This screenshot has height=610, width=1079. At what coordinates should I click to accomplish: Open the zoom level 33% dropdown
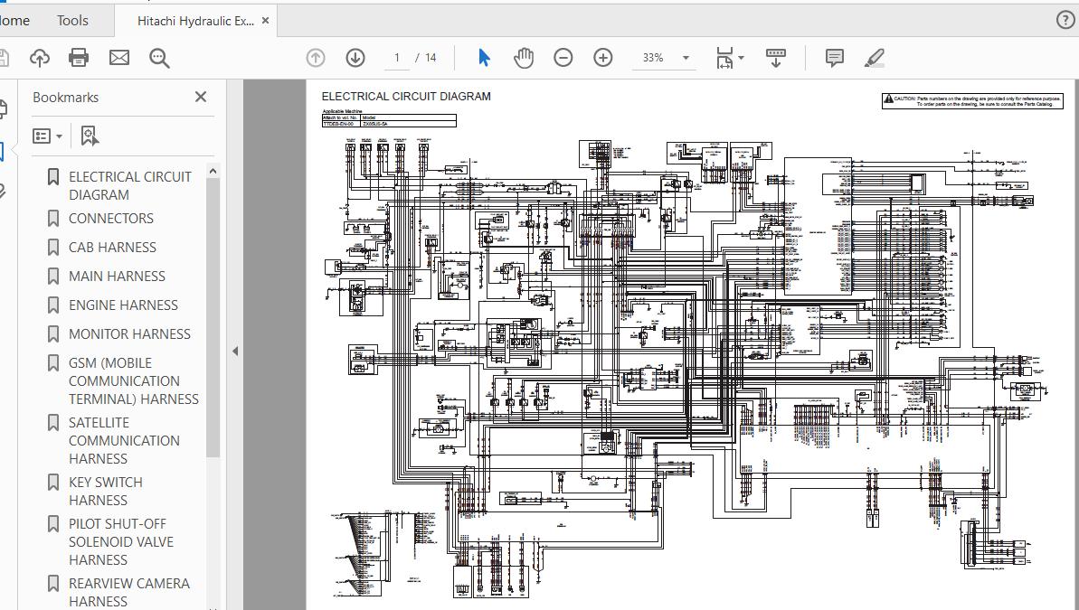(x=686, y=58)
